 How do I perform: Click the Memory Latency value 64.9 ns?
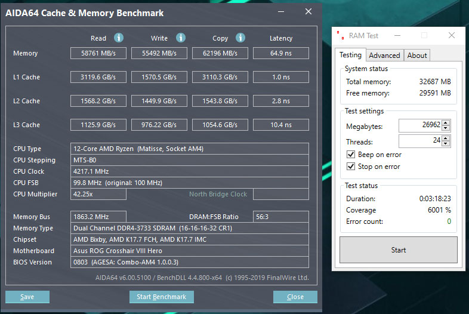pyautogui.click(x=281, y=53)
